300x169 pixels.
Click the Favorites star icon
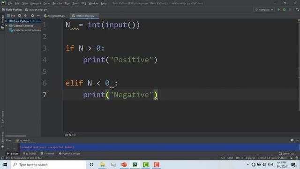[x=2, y=147]
